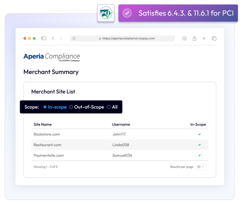Click the In-Scope column header

point(198,124)
